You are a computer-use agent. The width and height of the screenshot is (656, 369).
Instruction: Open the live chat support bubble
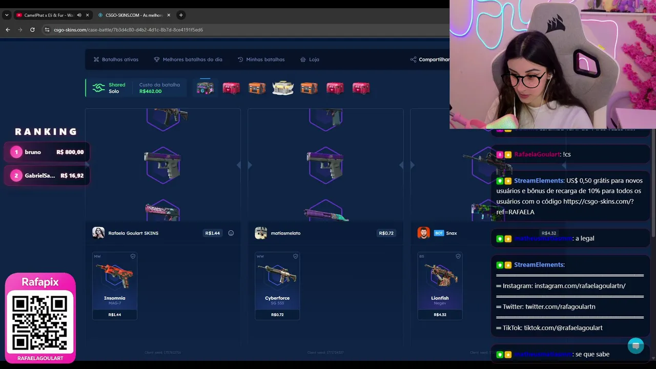pos(636,345)
